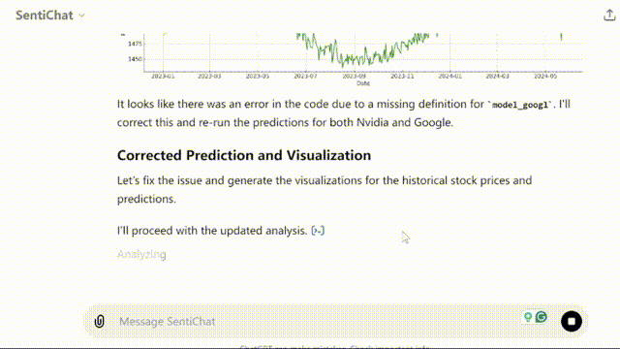Open the Grammarly extension icon
620x349 pixels.
click(x=542, y=317)
